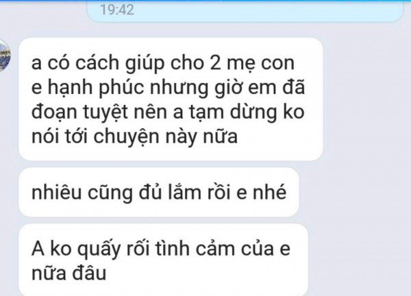Open the sender's avatar profile picture

click(5, 56)
